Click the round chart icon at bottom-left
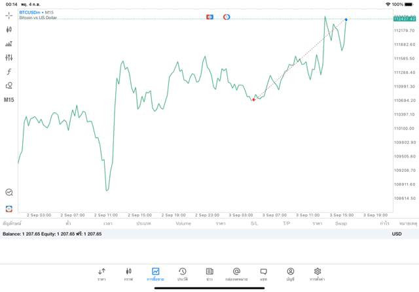The image size is (419, 292). pyautogui.click(x=9, y=193)
